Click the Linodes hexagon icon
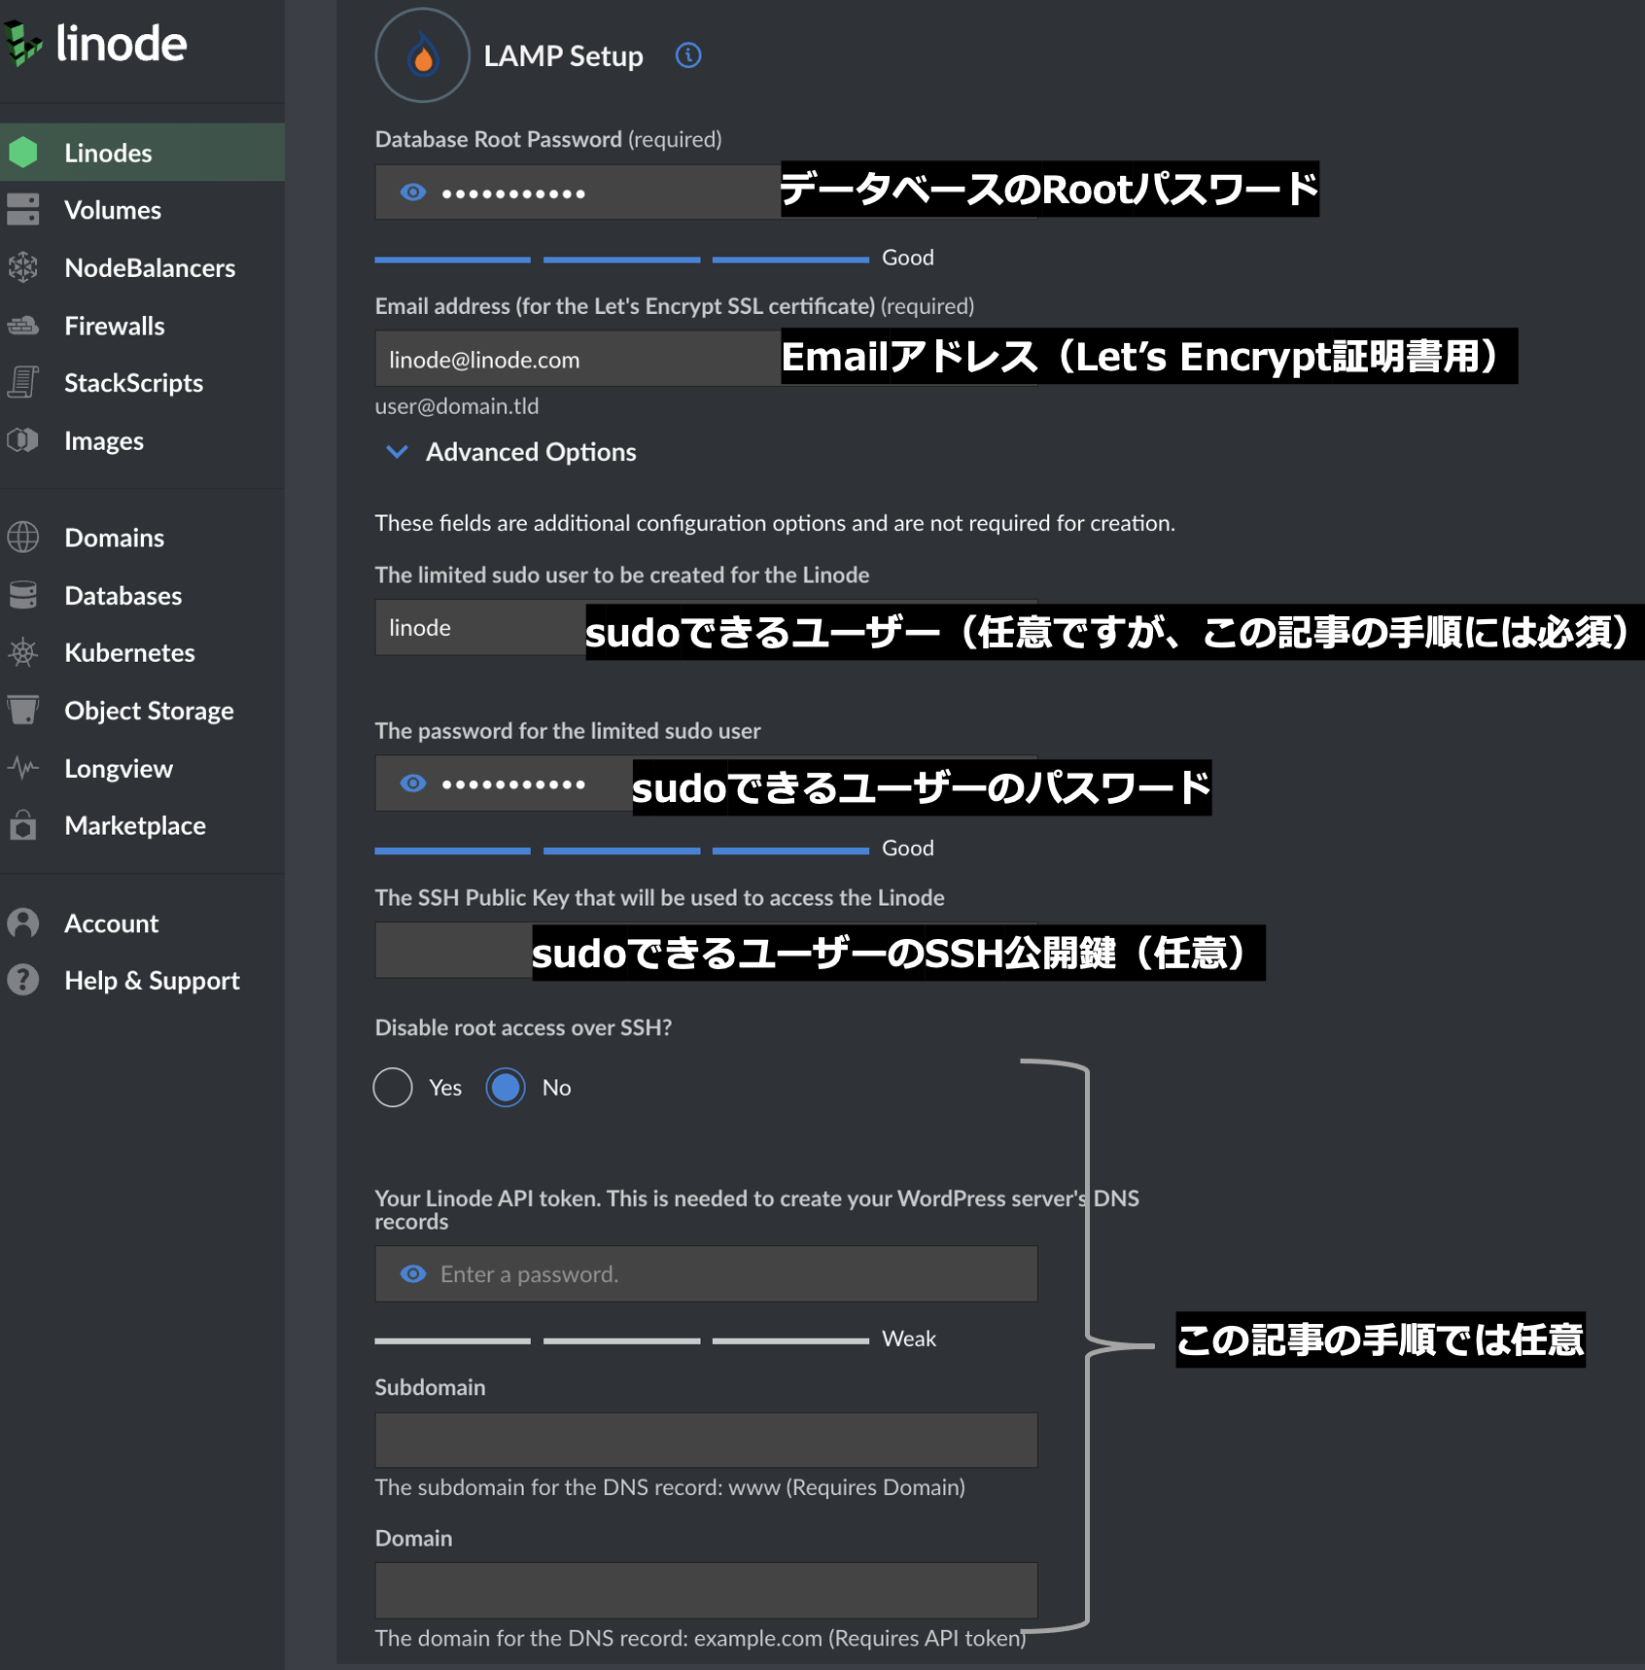1645x1670 pixels. click(x=23, y=152)
